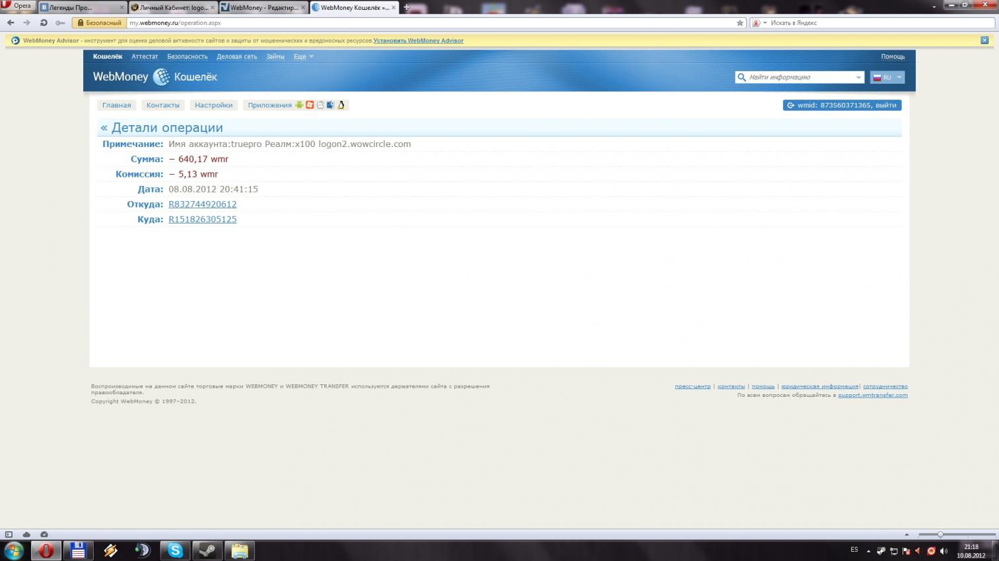
Task: Click the reload page icon
Action: pyautogui.click(x=44, y=23)
